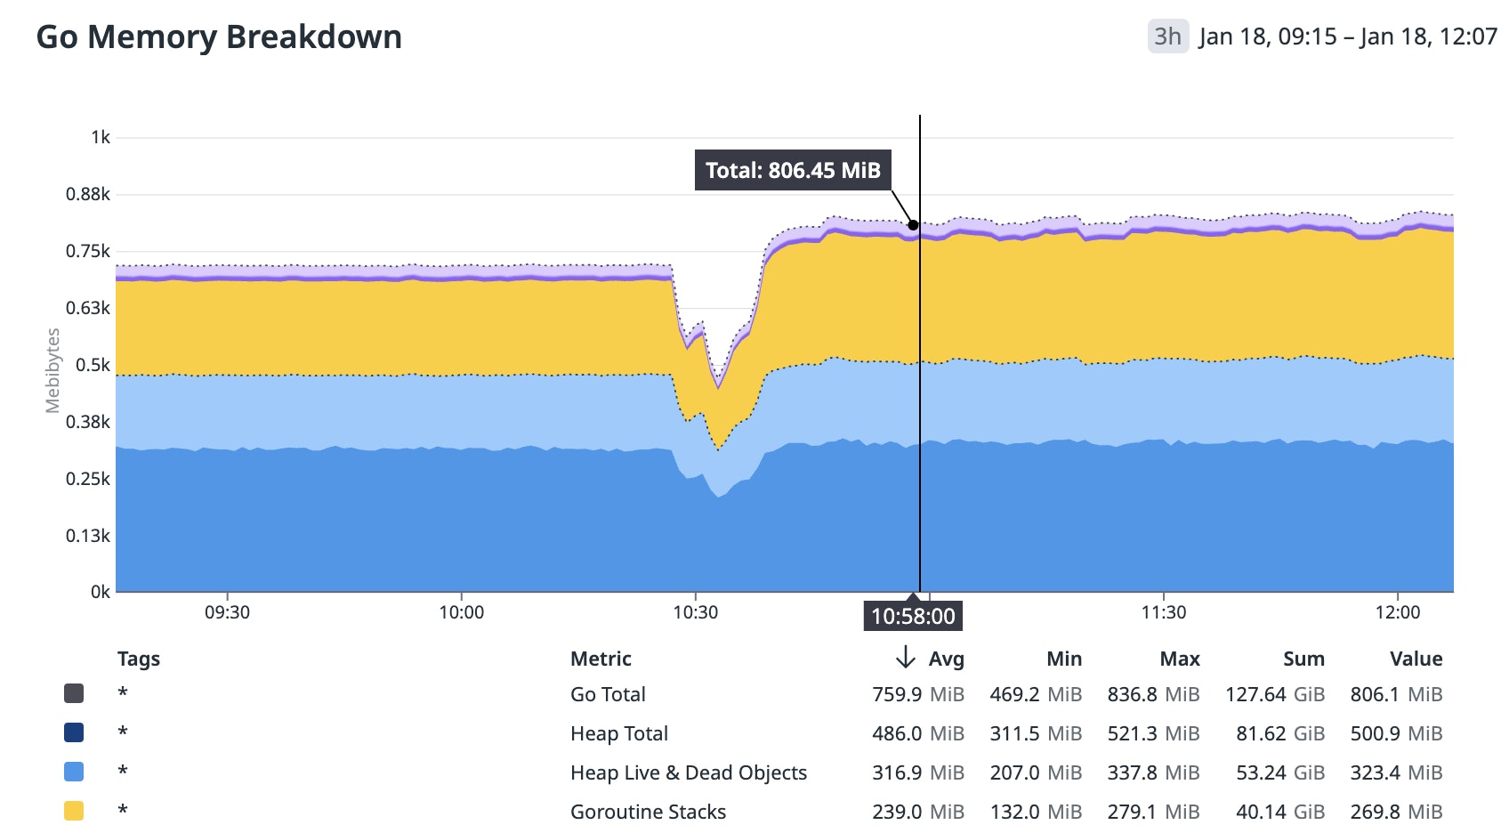Toggle the Go Total series in legend
1509x833 pixels.
[608, 692]
